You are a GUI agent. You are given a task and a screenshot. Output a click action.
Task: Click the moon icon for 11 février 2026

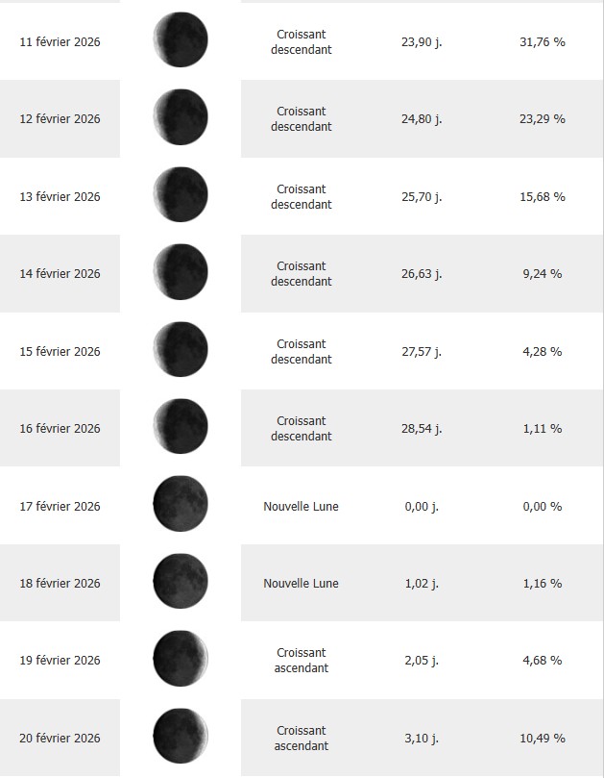(x=181, y=40)
